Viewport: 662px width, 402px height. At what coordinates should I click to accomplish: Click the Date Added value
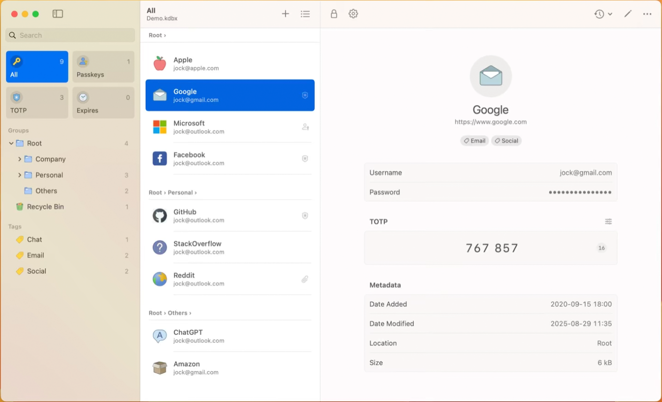pos(581,304)
